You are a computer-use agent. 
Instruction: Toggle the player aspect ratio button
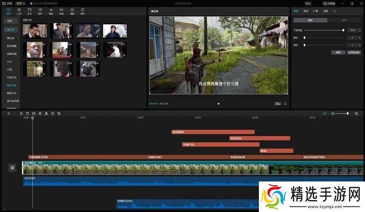278,103
